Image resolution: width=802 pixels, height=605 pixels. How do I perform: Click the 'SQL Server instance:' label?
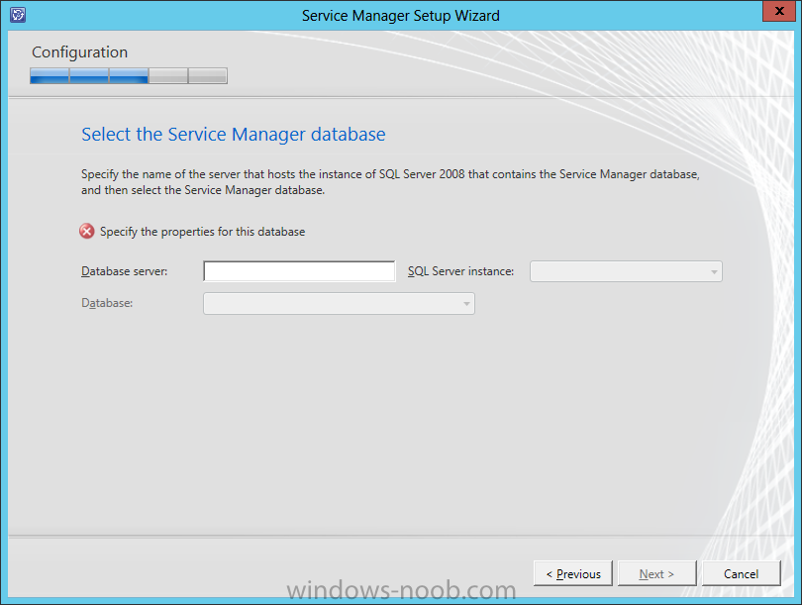[460, 271]
